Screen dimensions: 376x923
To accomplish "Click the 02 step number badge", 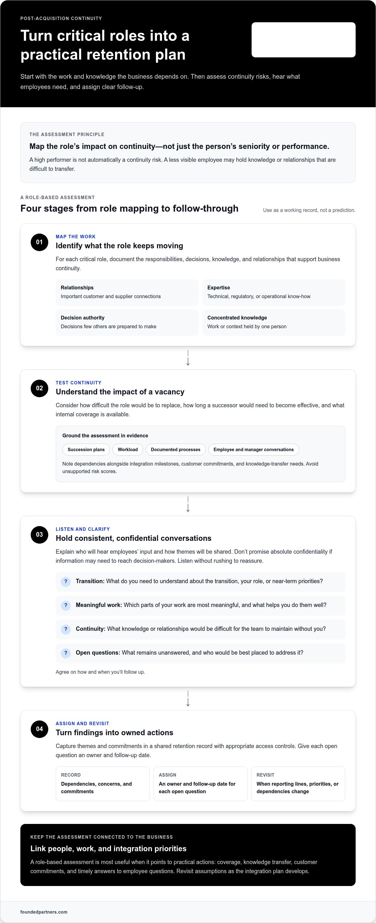I will tap(39, 388).
